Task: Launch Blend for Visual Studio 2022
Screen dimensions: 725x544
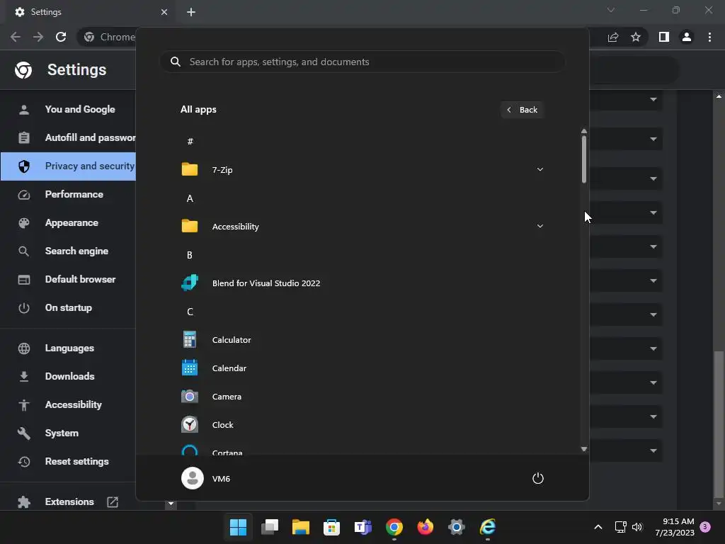Action: [x=362, y=283]
